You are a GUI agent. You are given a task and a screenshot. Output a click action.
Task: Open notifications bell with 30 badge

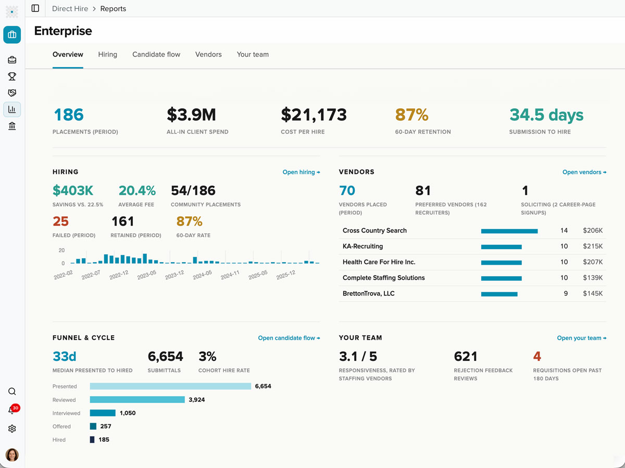pos(12,410)
